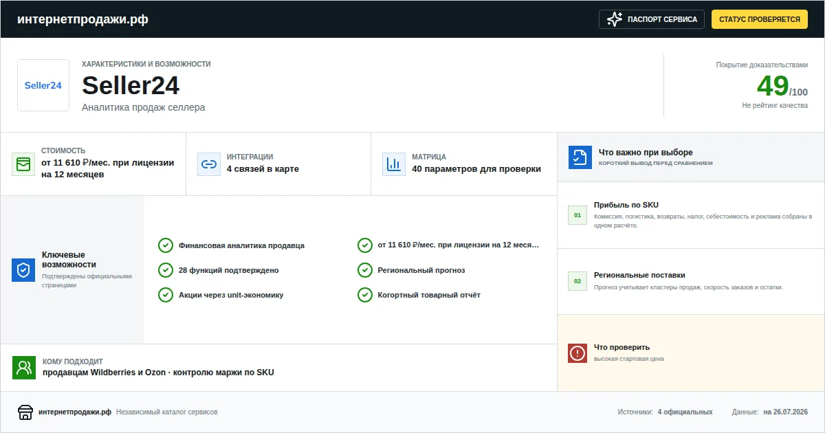The width and height of the screenshot is (825, 433).
Task: Click the Прибыль по SKU description about Комиссия, логистика
Action: tap(703, 221)
